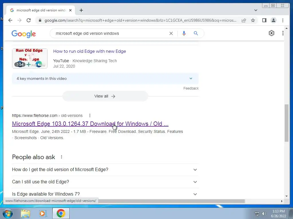This screenshot has width=293, height=219.
Task: Open Microsoft Edge 103.0.1264.37 Download link
Action: (x=90, y=124)
